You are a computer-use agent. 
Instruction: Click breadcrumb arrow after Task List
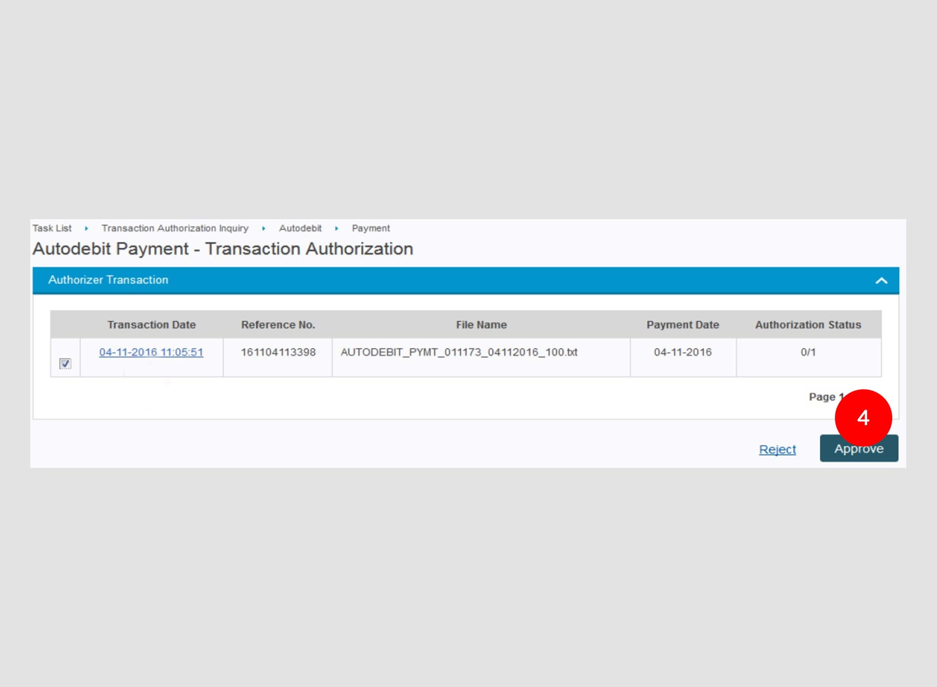[x=86, y=228]
